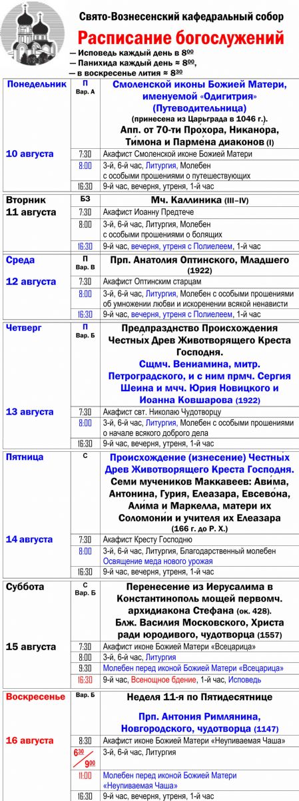Click the Суббота day label

(x=25, y=587)
